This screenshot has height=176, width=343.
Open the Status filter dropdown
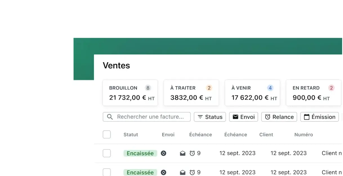click(x=210, y=117)
